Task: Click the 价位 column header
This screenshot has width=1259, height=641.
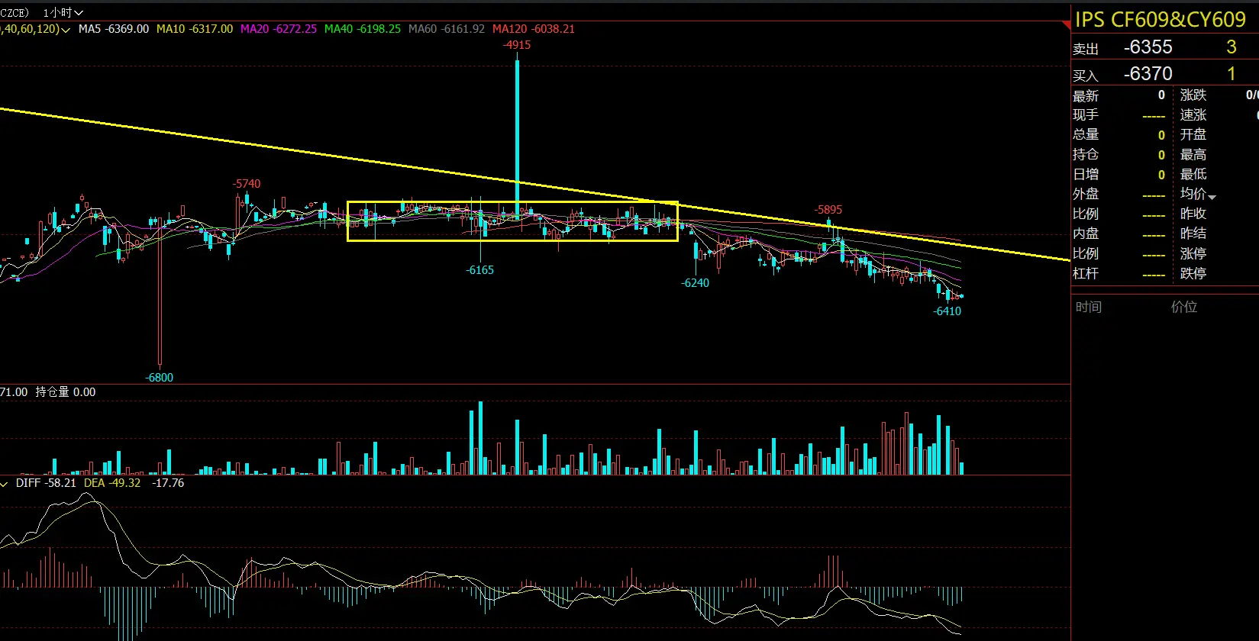Action: click(x=1183, y=307)
